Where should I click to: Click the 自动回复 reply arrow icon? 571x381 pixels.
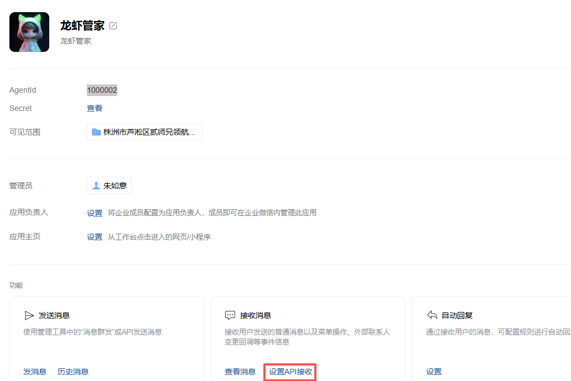click(x=432, y=315)
